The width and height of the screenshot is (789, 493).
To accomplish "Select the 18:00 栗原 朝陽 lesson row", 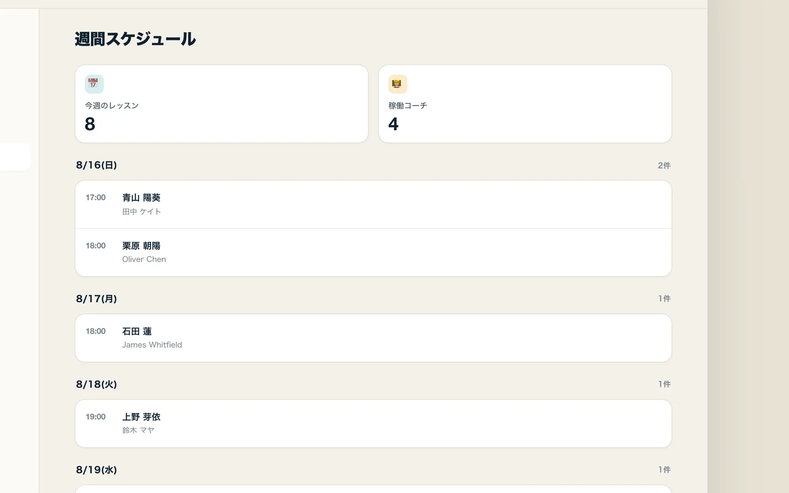I will [x=373, y=252].
